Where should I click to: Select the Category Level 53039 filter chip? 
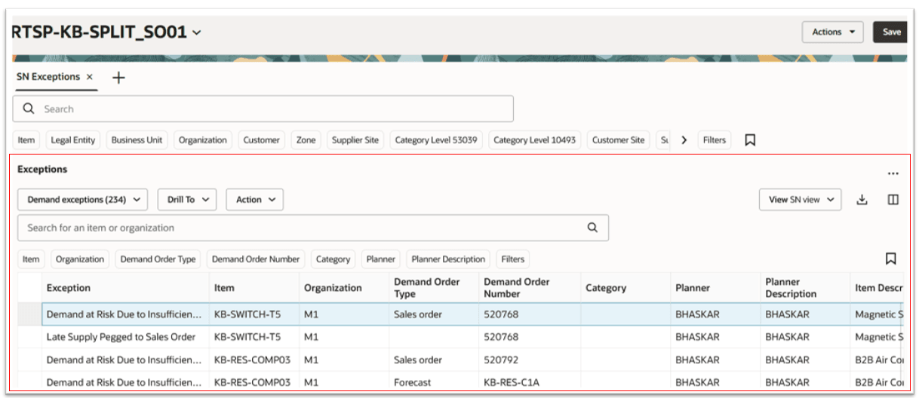pyautogui.click(x=436, y=140)
